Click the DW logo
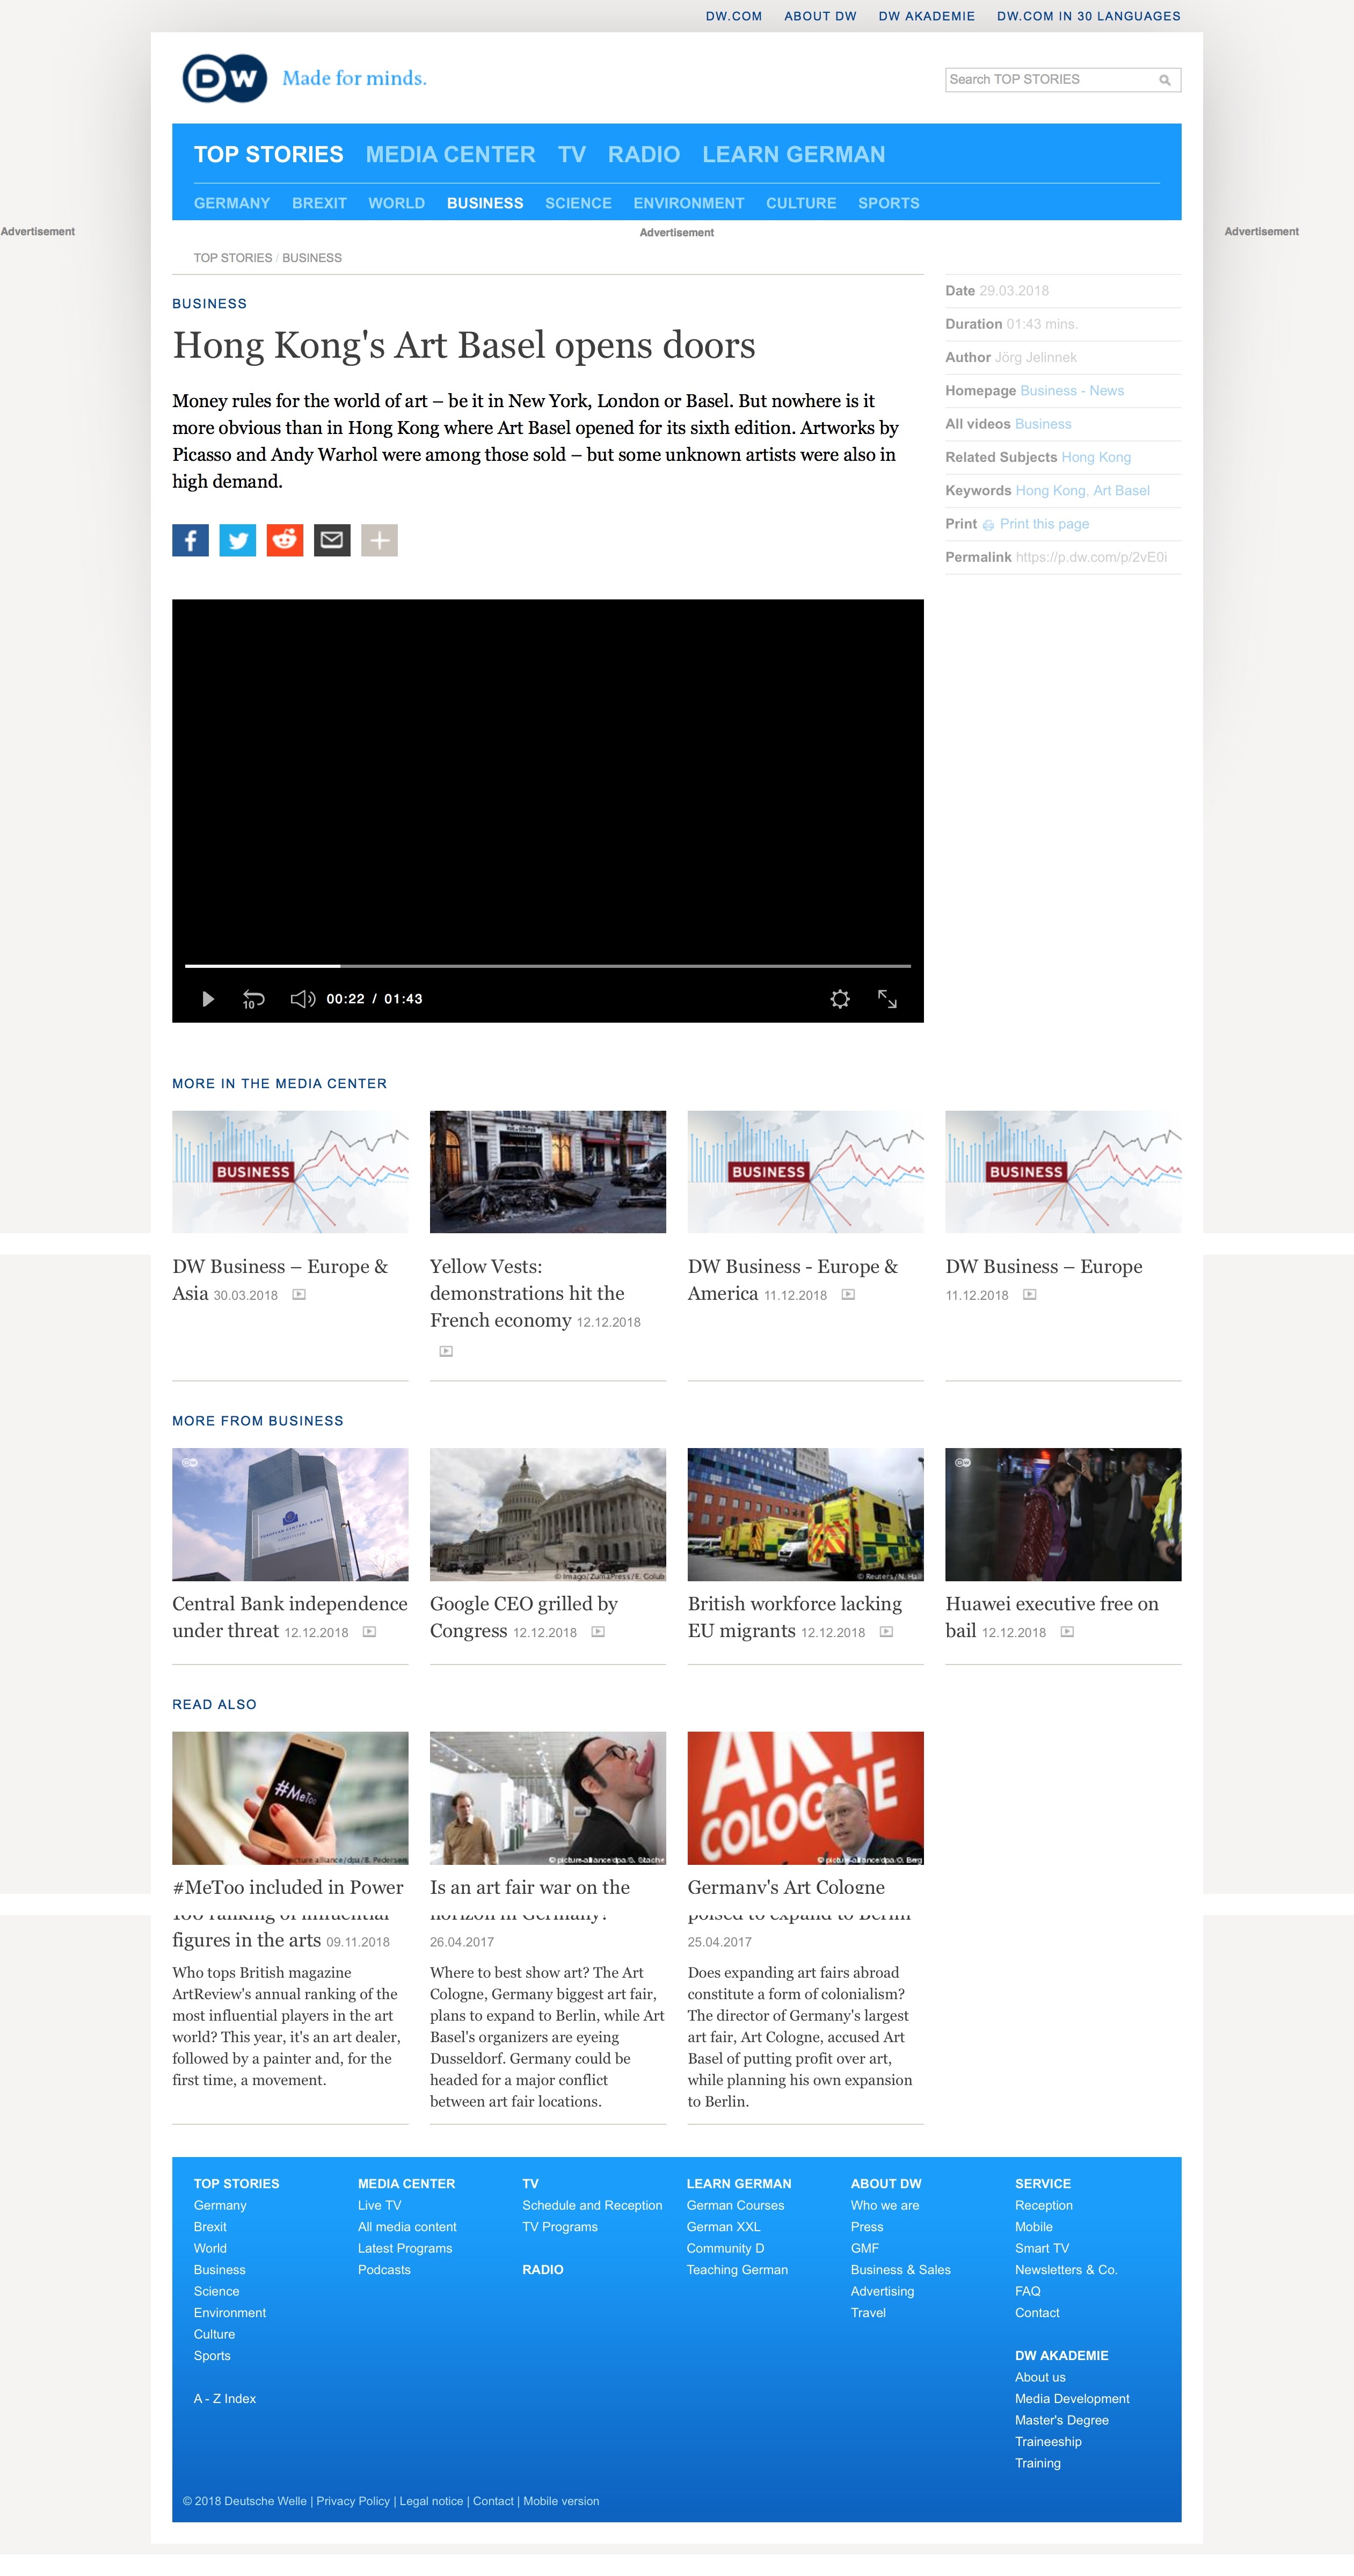 tap(225, 78)
